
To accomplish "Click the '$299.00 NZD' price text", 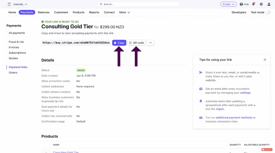I will pos(112,27).
